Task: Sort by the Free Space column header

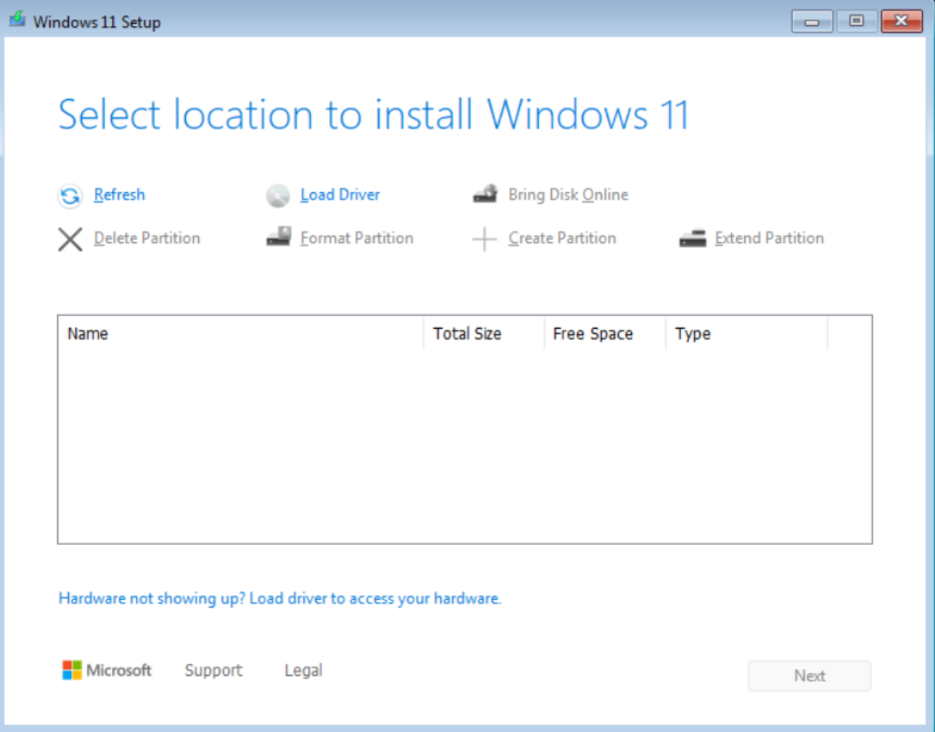Action: tap(605, 334)
